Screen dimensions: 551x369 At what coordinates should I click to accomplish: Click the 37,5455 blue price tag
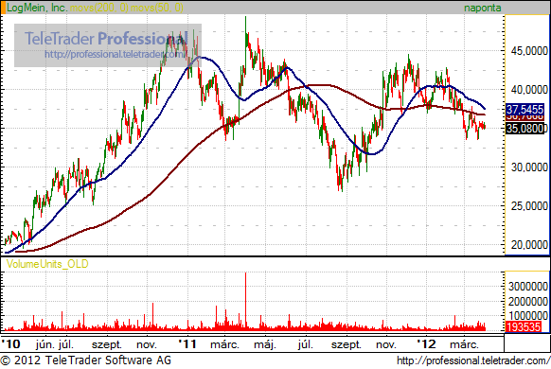pyautogui.click(x=524, y=109)
